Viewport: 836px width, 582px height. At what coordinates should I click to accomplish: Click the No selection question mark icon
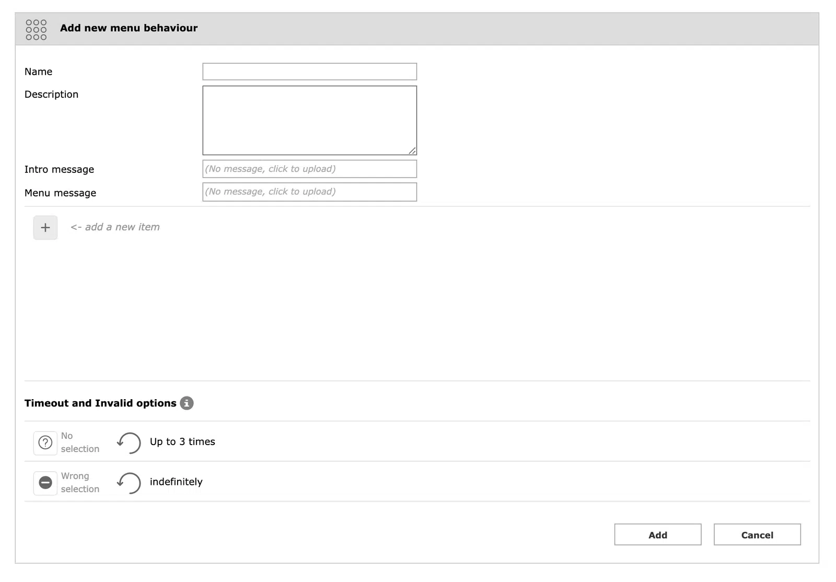coord(45,443)
